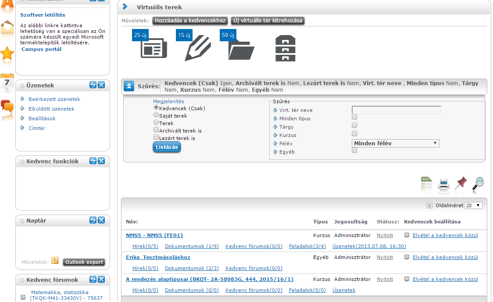Image resolution: width=493 pixels, height=302 pixels.
Task: Export list to Excel XLS icon
Action: point(426,184)
